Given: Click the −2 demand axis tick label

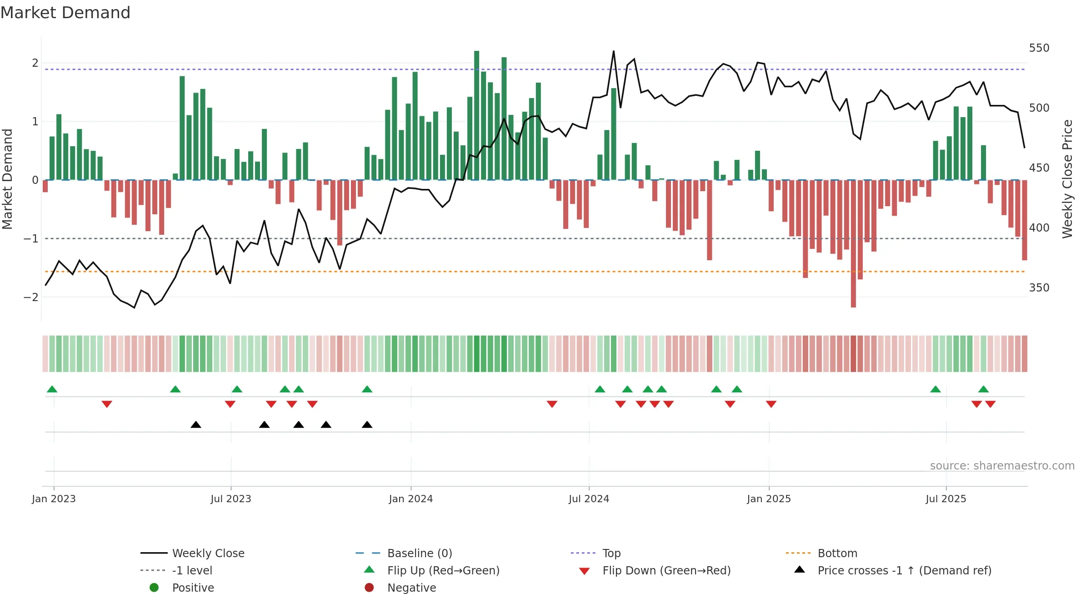Looking at the screenshot, I should click(x=31, y=297).
